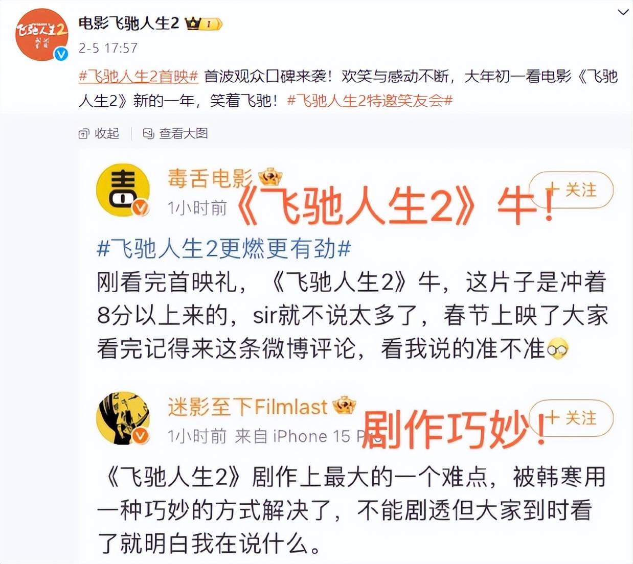Click the 电影飞驰人生2 account name

(x=129, y=23)
